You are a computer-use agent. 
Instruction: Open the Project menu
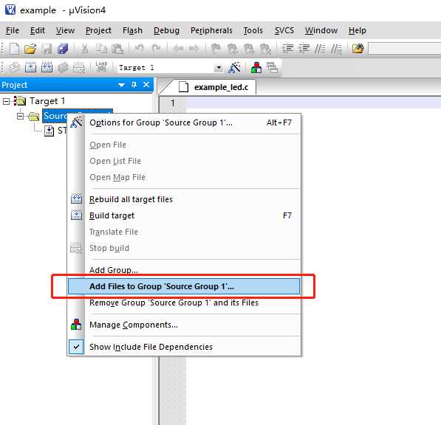pyautogui.click(x=98, y=30)
